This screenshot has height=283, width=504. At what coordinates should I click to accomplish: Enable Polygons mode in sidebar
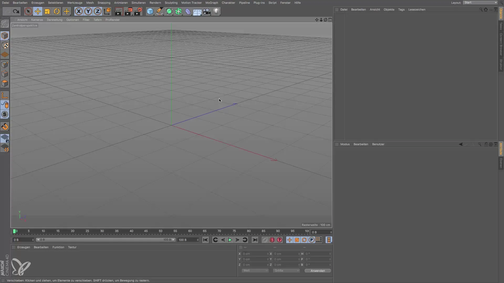click(5, 84)
